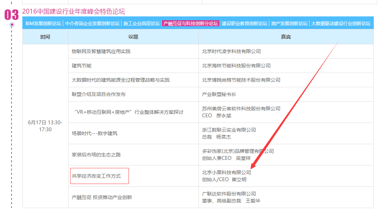Image resolution: width=379 pixels, height=214 pixels.
Task: Click the pink 03 section number
Action: pos(11,15)
